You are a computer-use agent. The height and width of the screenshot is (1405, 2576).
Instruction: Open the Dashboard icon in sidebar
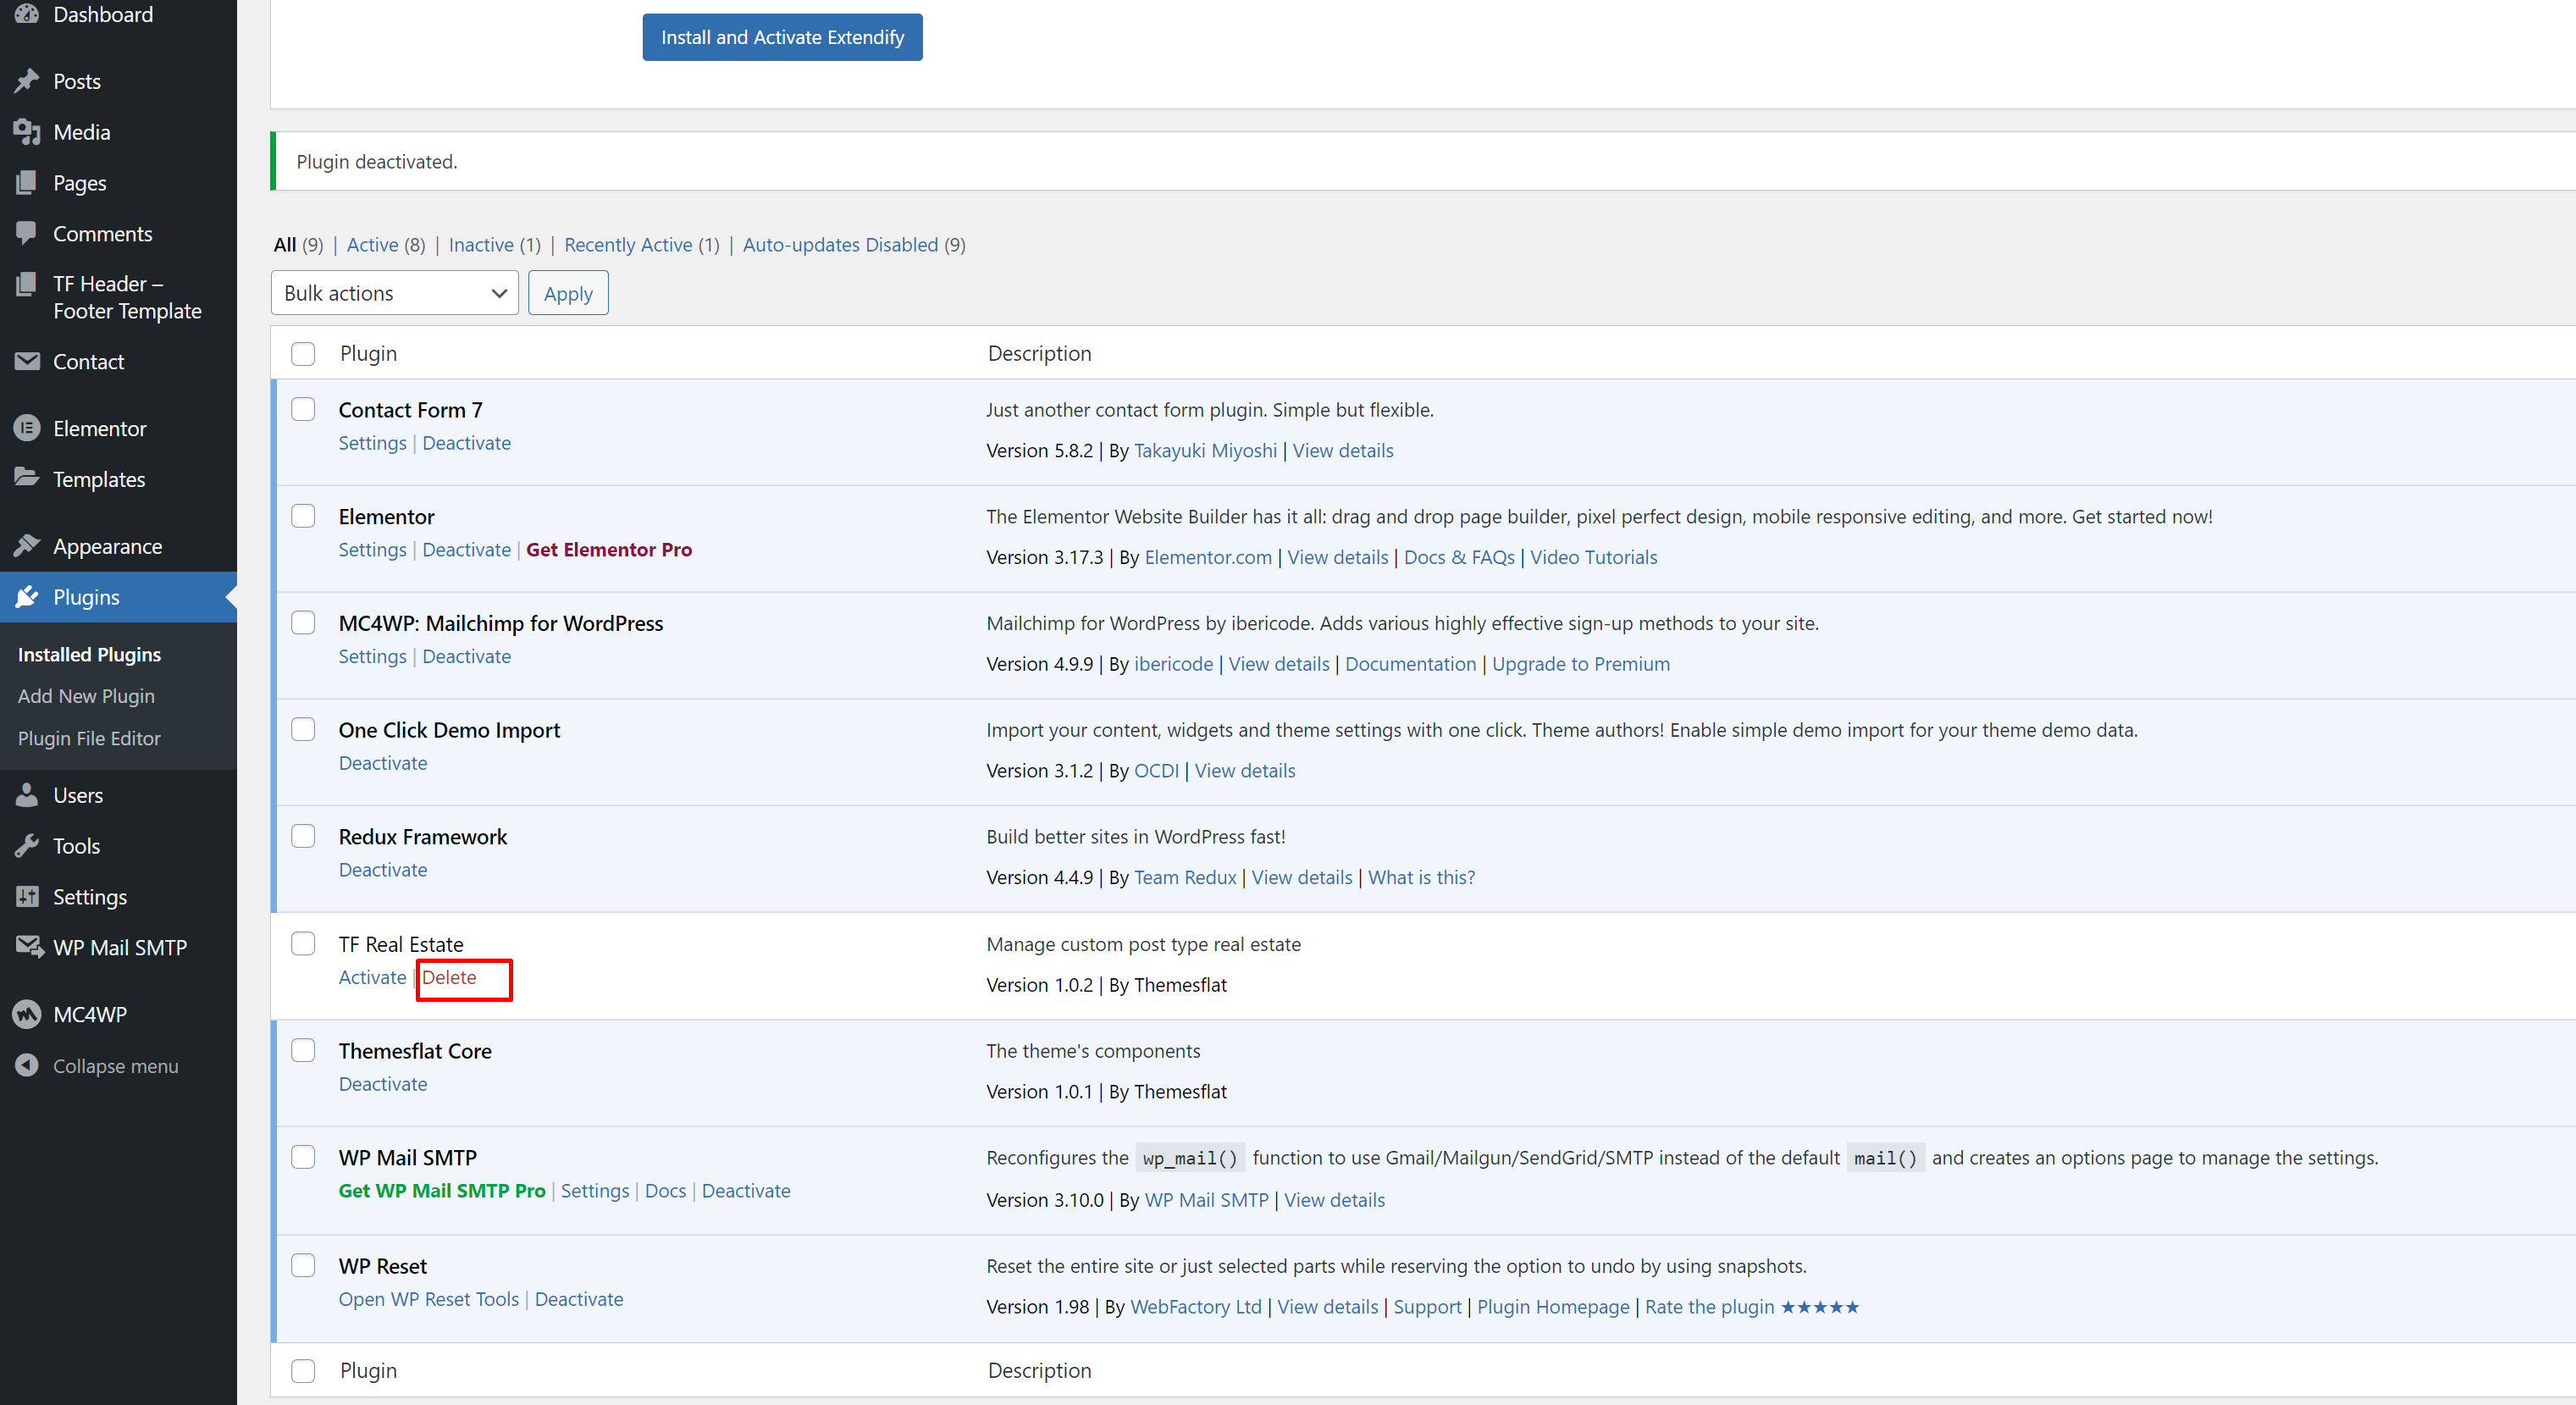[27, 14]
